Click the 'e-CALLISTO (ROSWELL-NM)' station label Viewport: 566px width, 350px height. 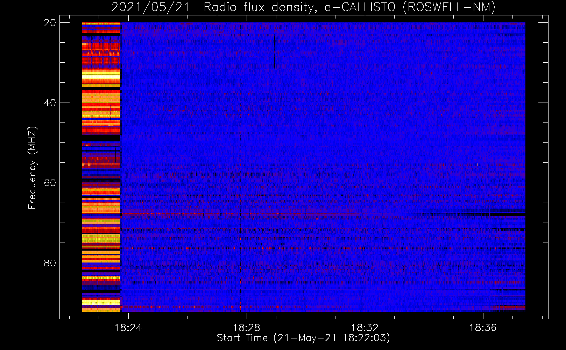410,7
